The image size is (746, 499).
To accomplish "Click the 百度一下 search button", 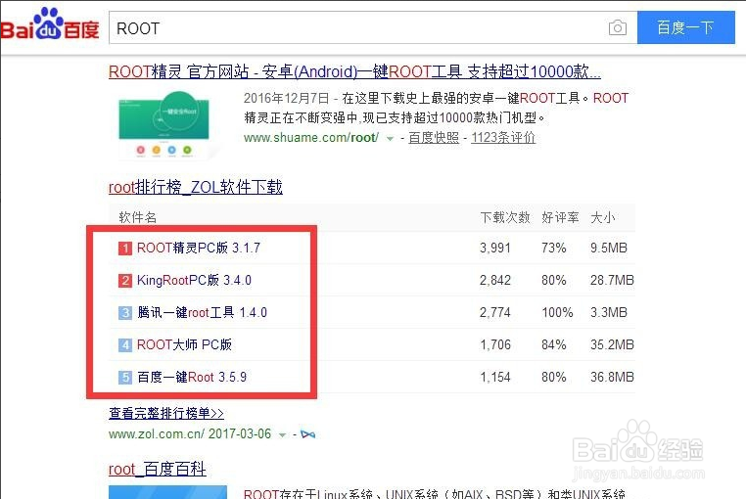I will 685,27.
